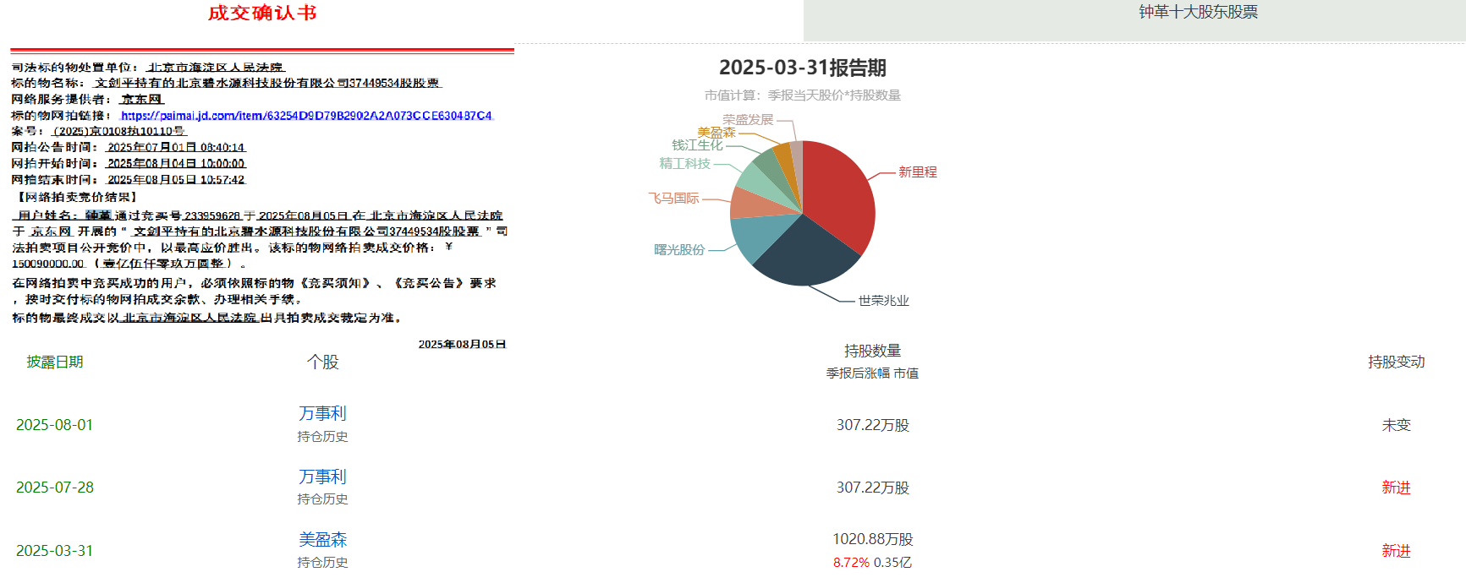The image size is (1466, 583).
Task: Click the 精工科技 pie chart label
Action: pyautogui.click(x=684, y=164)
